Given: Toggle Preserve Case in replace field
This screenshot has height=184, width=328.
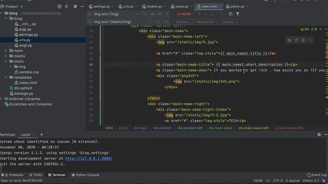Looking at the screenshot, I should 167,21.
